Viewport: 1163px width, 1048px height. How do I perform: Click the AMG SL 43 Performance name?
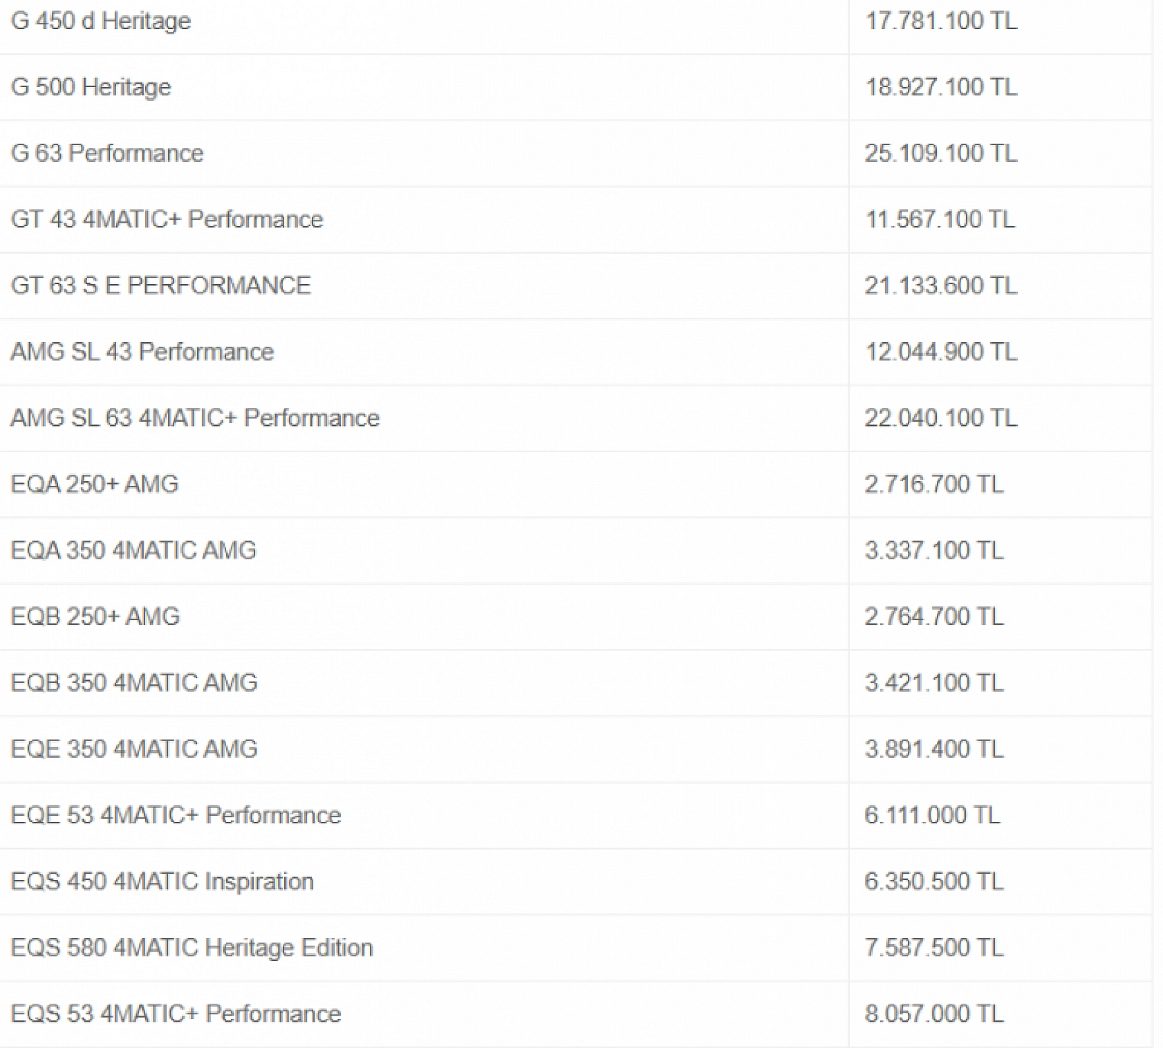point(142,352)
